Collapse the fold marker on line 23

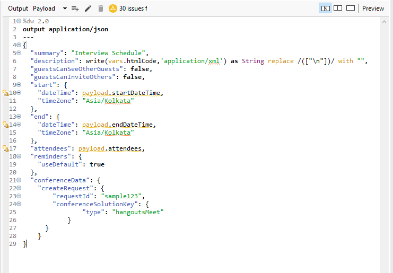tap(19, 196)
